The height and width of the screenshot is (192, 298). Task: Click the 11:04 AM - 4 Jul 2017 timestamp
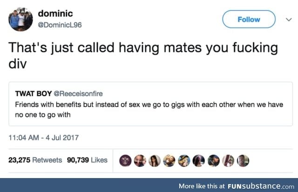pyautogui.click(x=43, y=138)
